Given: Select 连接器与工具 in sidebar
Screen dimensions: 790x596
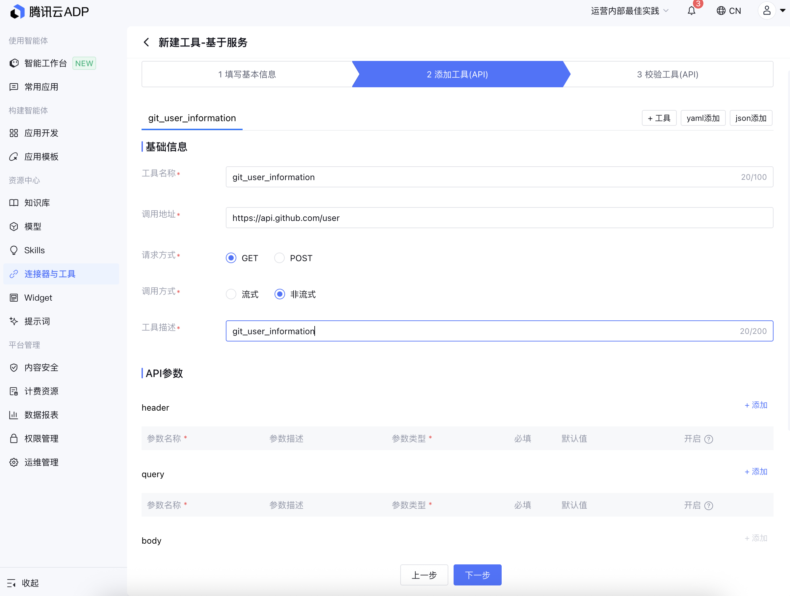Looking at the screenshot, I should [x=61, y=274].
